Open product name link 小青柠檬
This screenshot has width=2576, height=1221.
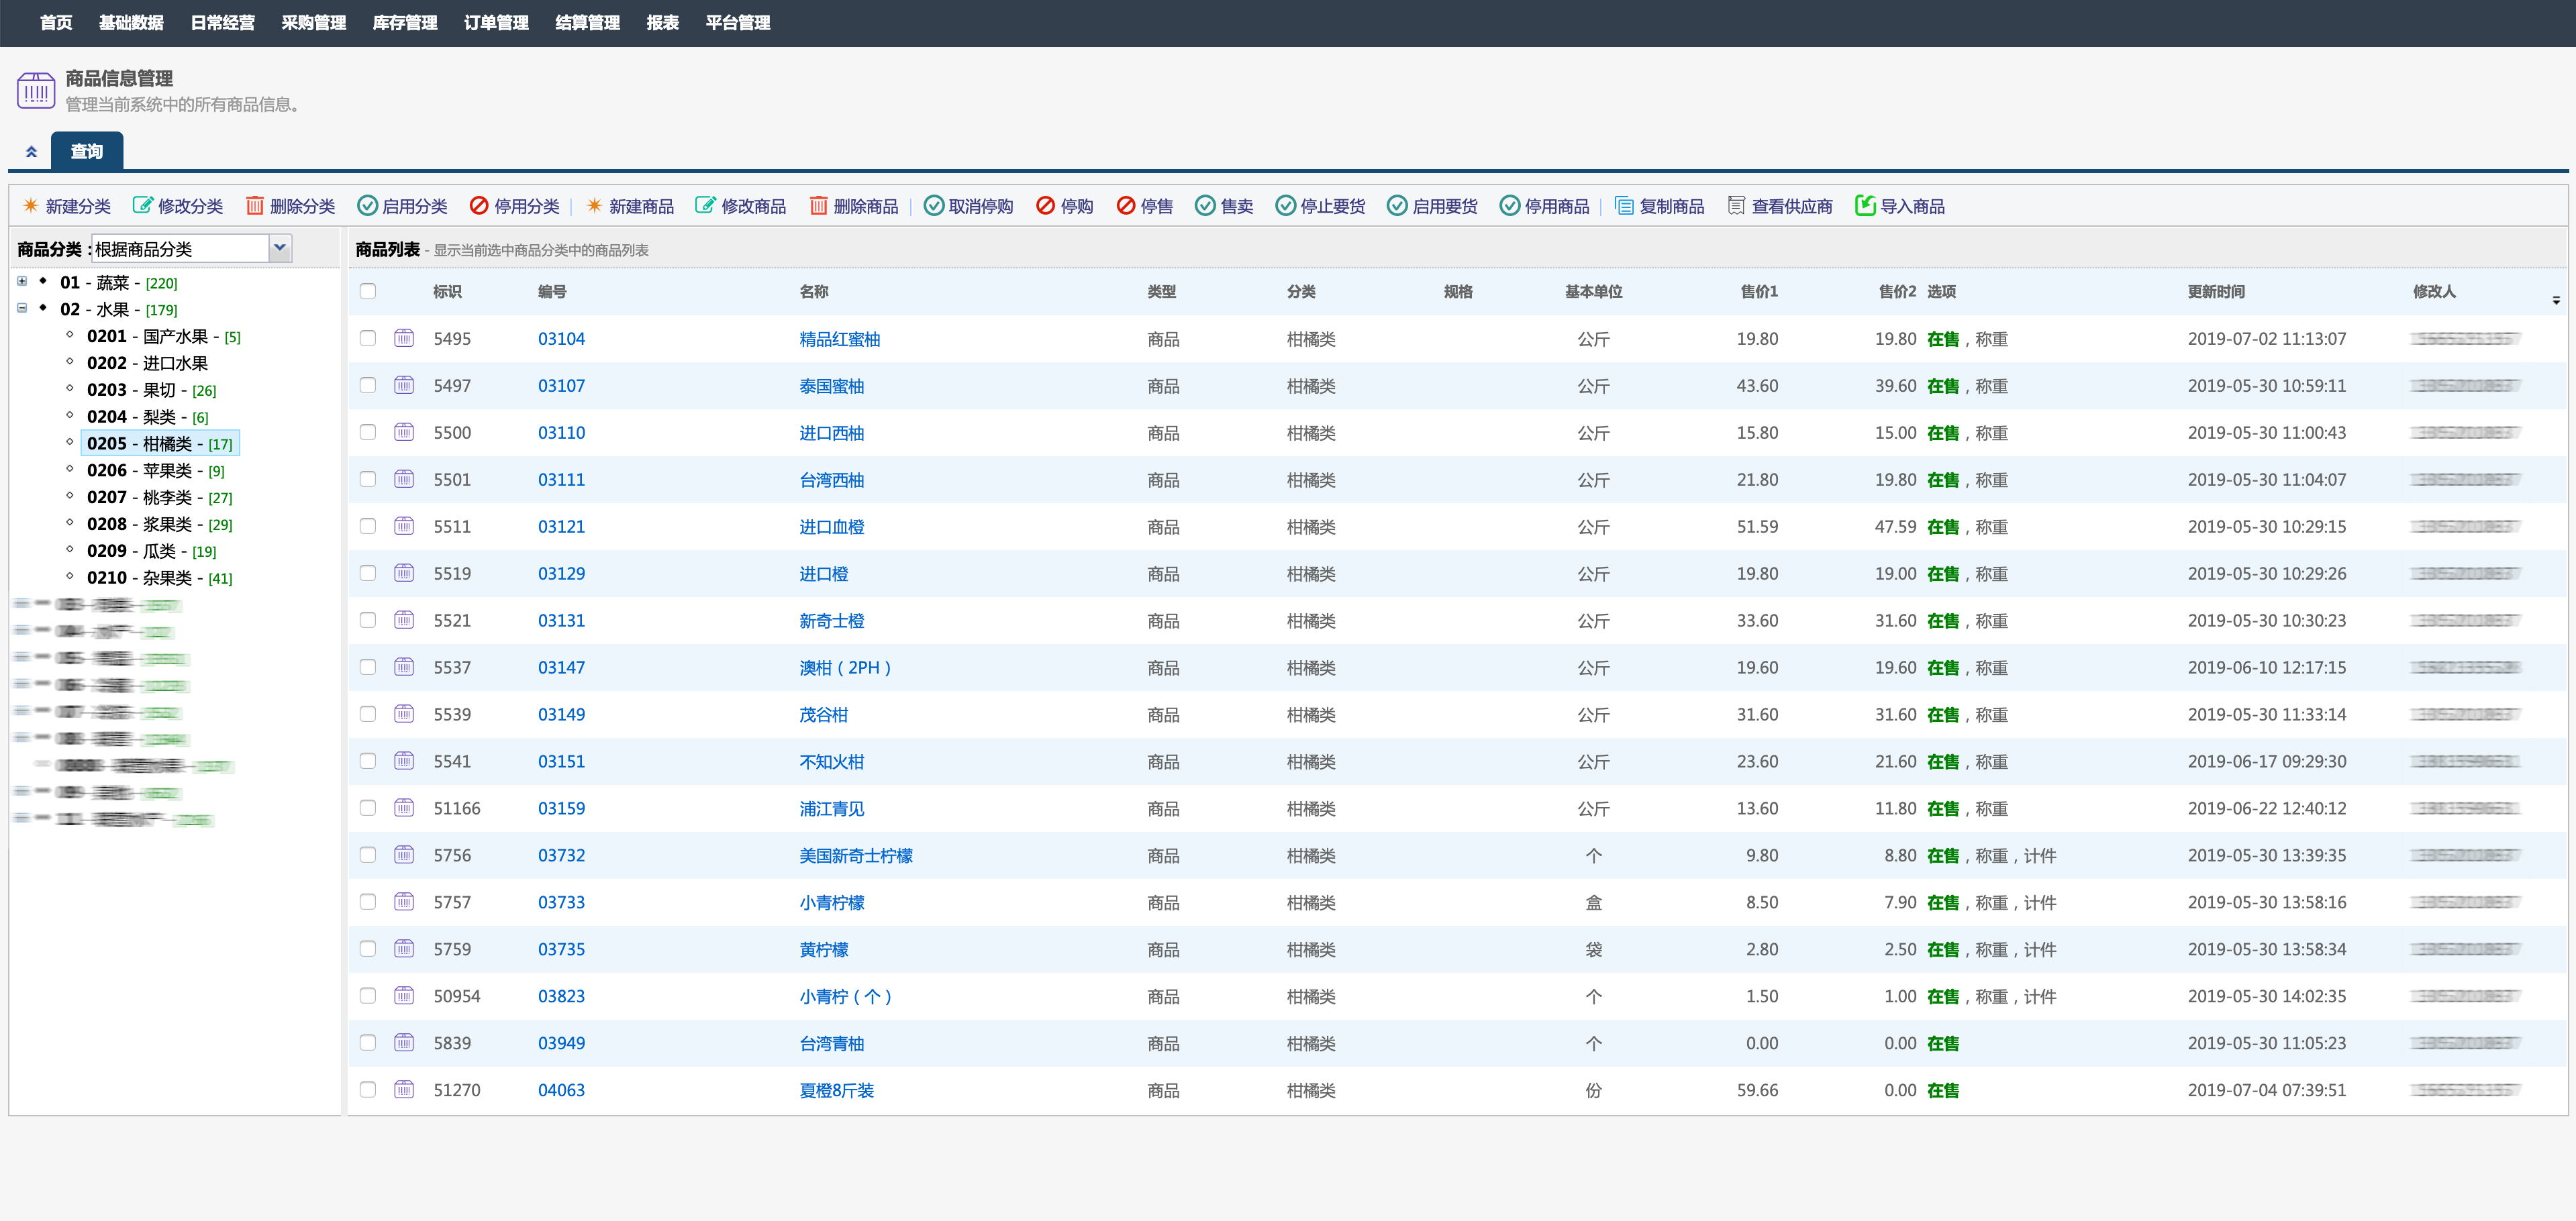pyautogui.click(x=831, y=902)
